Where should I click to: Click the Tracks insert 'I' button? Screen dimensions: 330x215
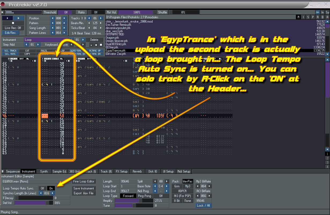pyautogui.click(x=82, y=18)
